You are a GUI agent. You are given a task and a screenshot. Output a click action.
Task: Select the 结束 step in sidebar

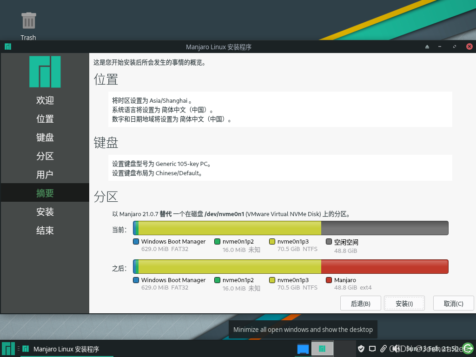tap(45, 231)
